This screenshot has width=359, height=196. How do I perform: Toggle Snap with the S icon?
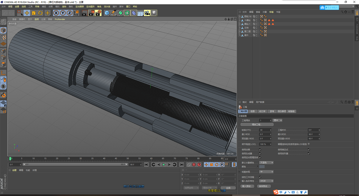click(x=4, y=87)
